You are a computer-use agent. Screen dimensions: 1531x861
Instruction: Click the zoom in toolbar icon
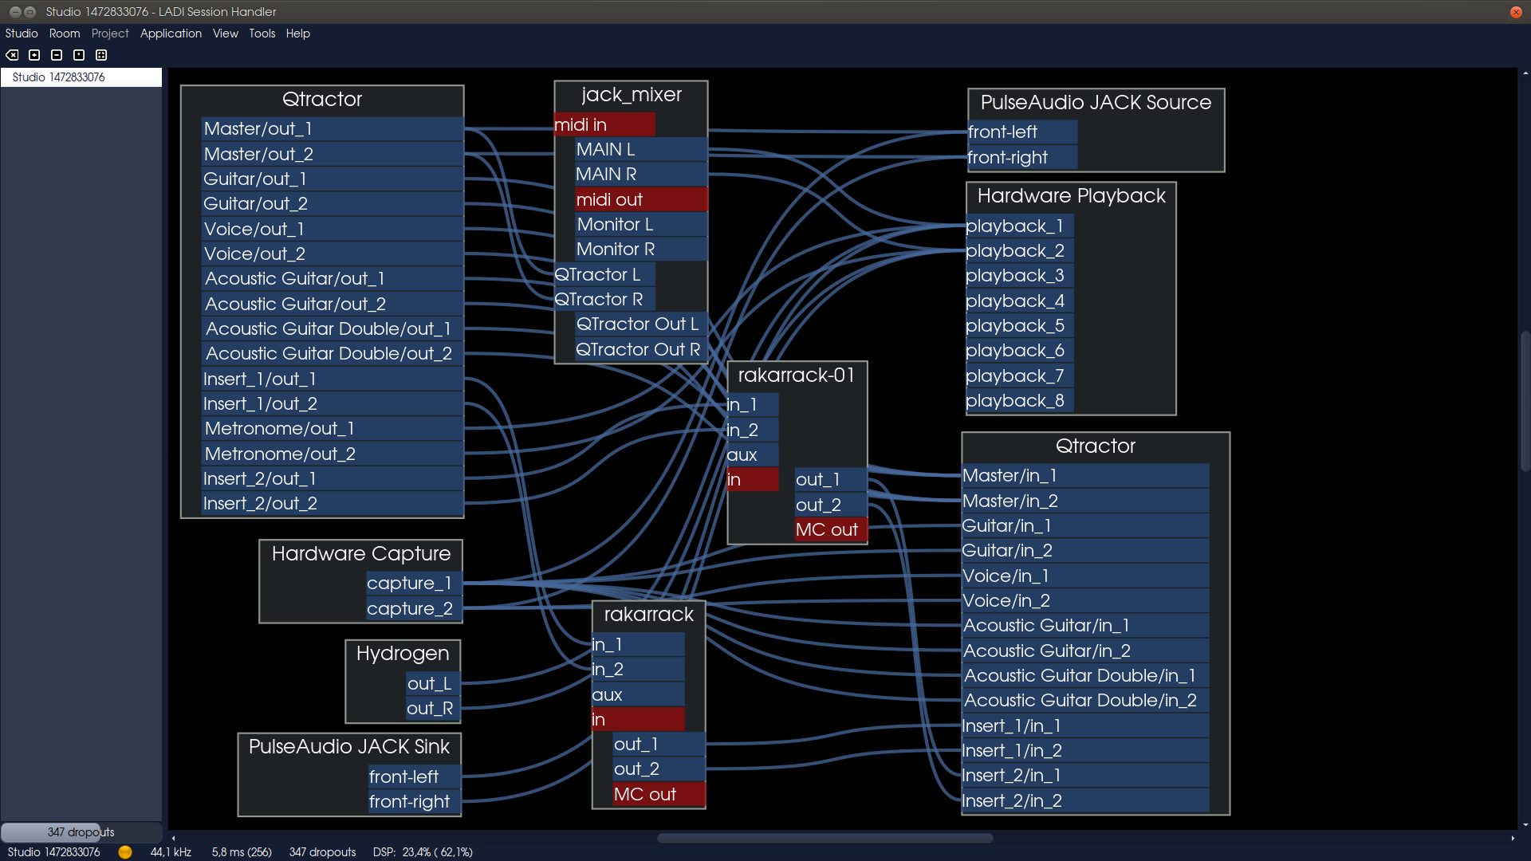pos(34,55)
